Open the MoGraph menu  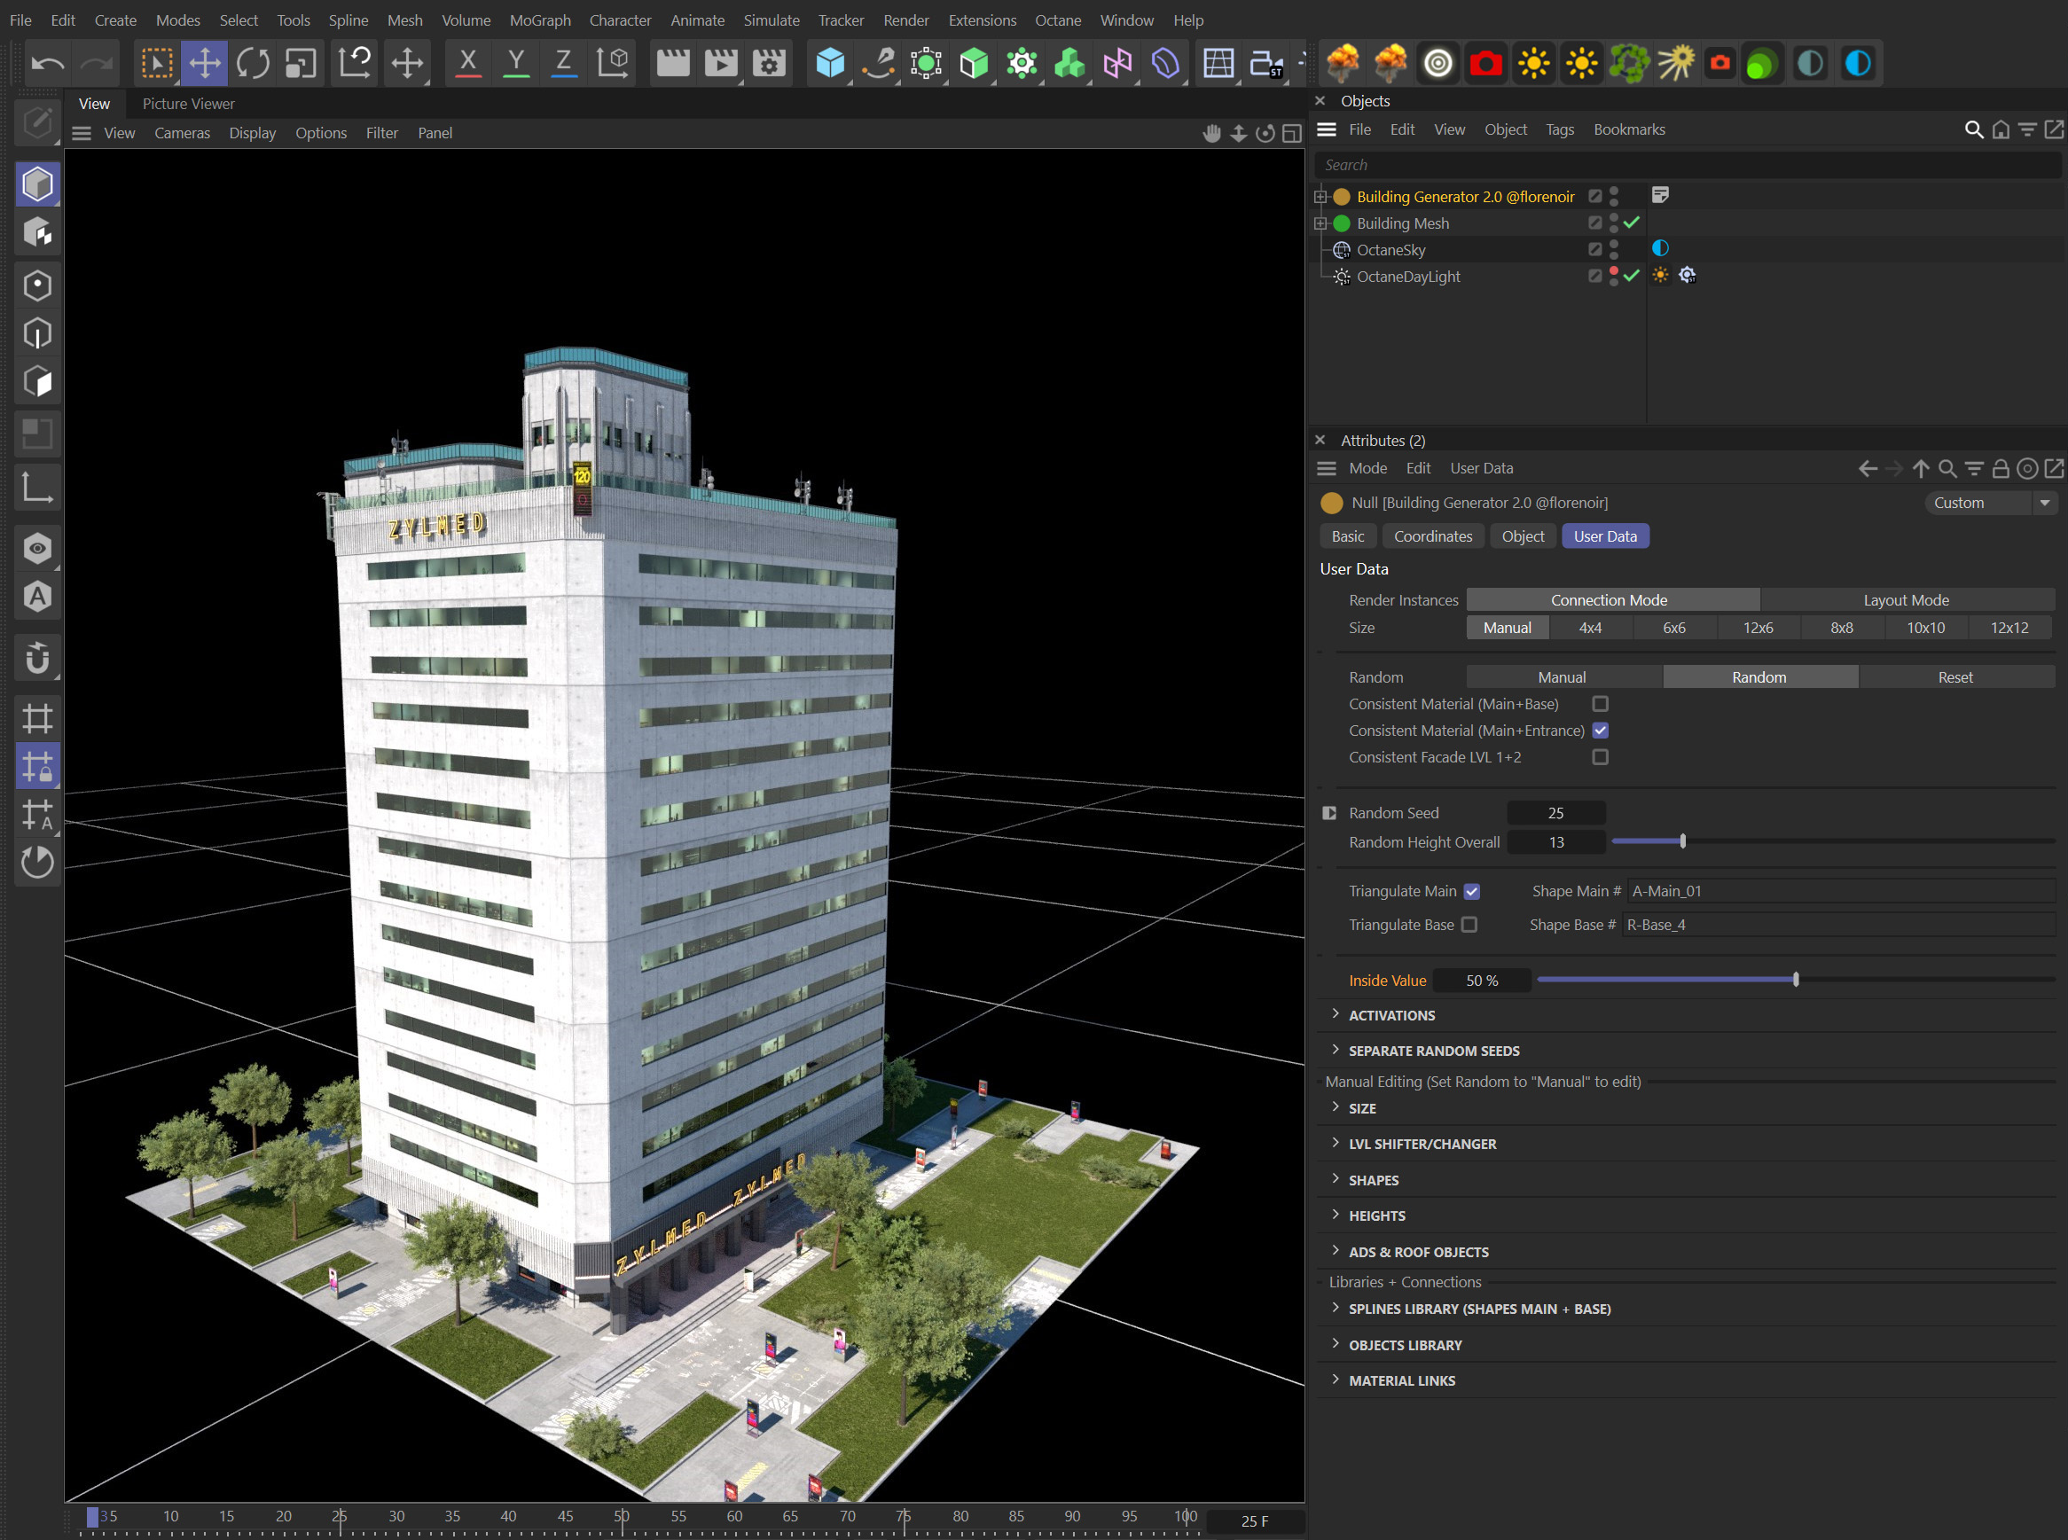pos(539,20)
